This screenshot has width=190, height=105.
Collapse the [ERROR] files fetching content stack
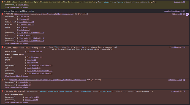(5, 48)
